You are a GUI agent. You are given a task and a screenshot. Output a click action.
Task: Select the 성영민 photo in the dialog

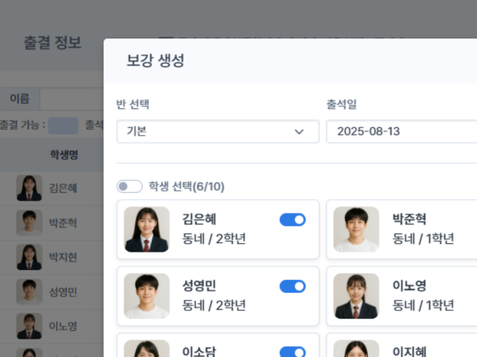point(147,296)
